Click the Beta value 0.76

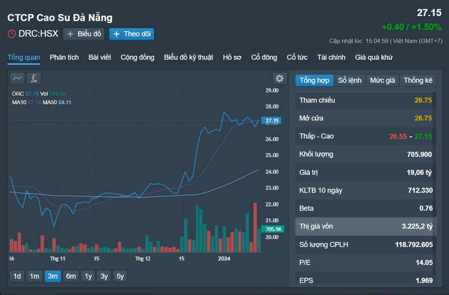coord(426,208)
